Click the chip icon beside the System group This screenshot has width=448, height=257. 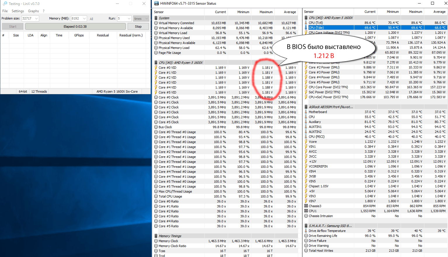[156, 18]
